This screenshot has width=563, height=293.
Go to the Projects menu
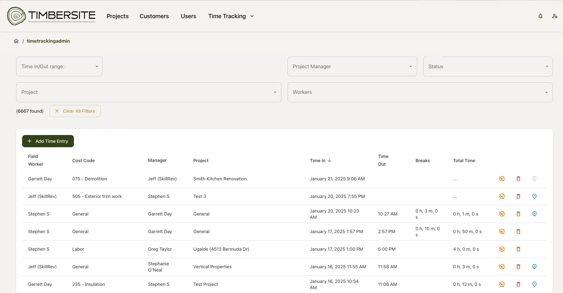(x=117, y=16)
